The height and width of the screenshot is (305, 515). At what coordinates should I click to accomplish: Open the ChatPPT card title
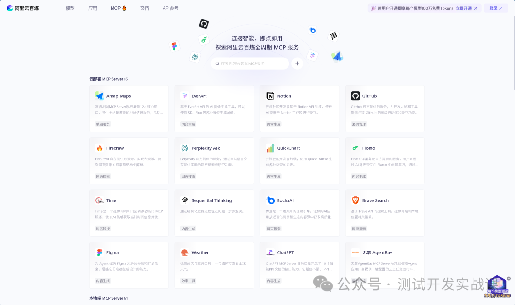pos(286,253)
